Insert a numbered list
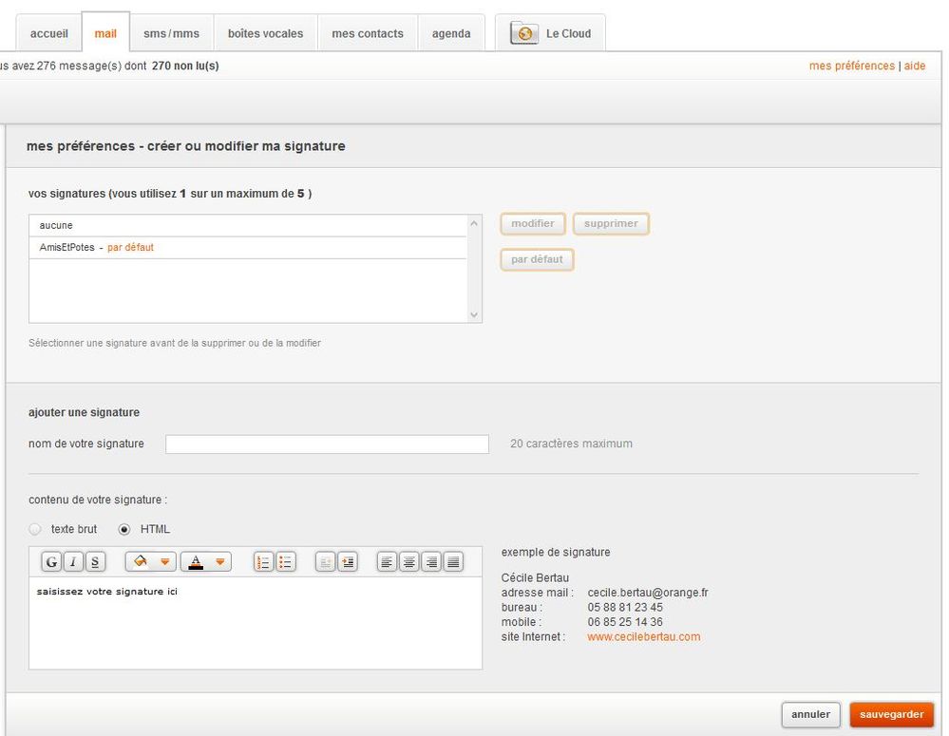 (x=263, y=562)
